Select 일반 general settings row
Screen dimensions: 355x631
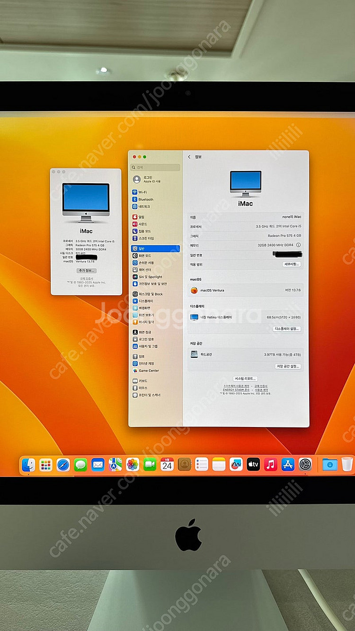point(155,248)
